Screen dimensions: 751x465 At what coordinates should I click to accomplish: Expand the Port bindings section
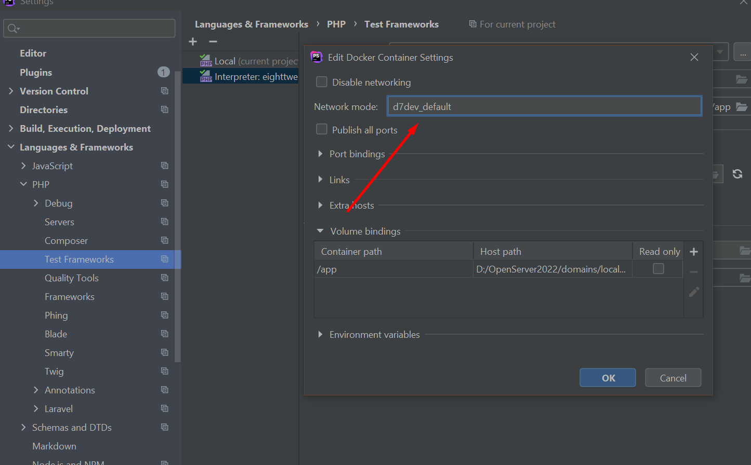tap(320, 154)
